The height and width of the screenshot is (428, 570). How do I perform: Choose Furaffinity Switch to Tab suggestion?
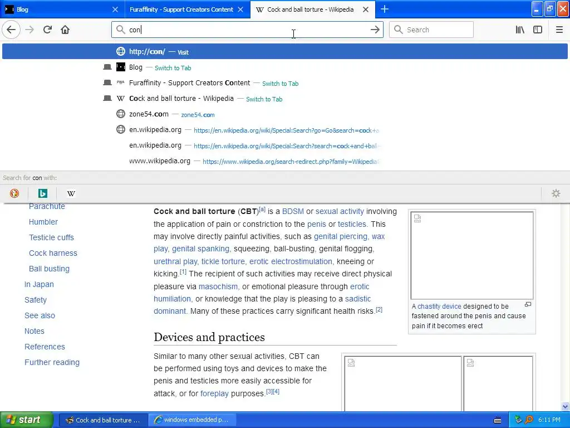click(x=284, y=83)
